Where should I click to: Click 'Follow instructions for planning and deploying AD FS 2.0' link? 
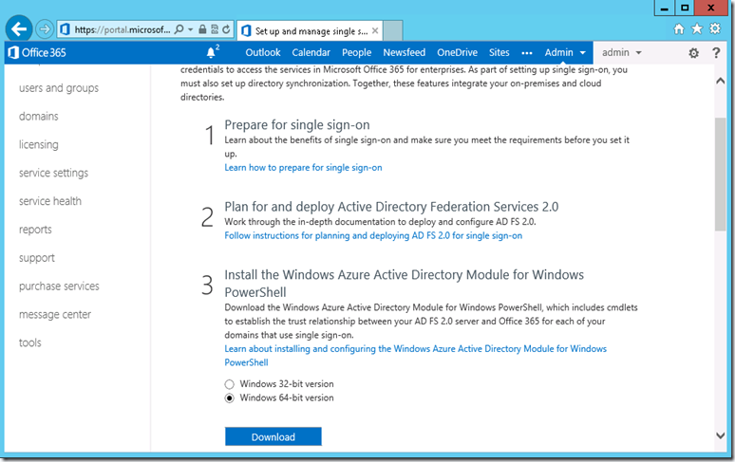(373, 235)
